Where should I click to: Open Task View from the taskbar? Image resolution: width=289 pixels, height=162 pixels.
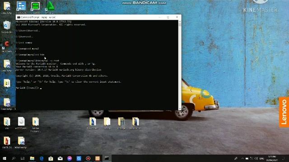click(x=23, y=158)
